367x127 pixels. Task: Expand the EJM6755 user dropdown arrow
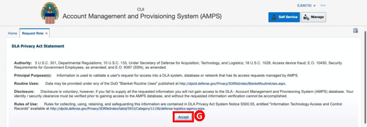[x=314, y=6]
